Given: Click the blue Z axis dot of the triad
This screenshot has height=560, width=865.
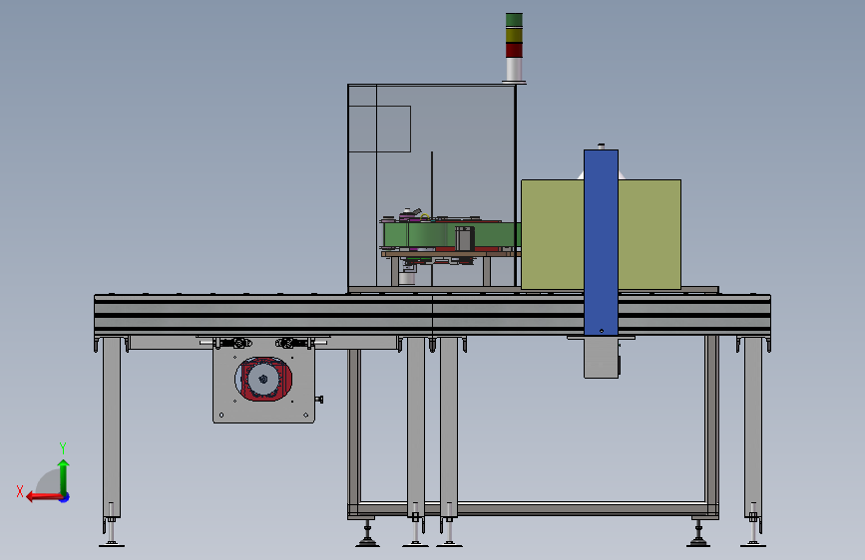Looking at the screenshot, I should (65, 497).
